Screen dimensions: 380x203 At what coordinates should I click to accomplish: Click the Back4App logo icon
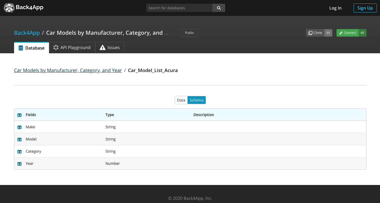click(x=9, y=8)
